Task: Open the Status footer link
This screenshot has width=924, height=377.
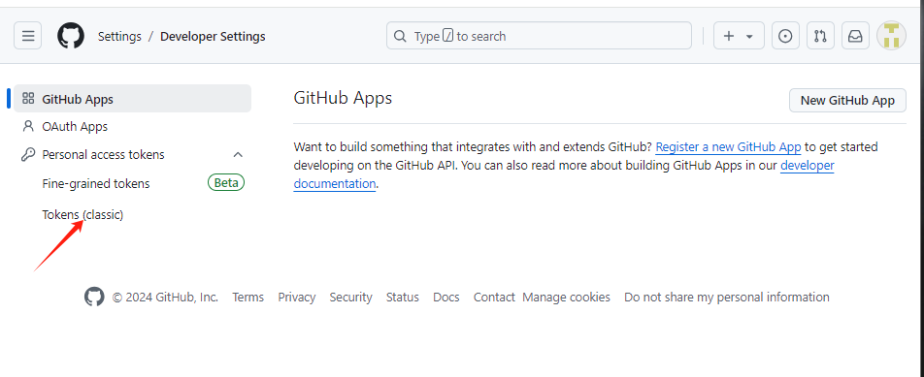Action: point(403,297)
